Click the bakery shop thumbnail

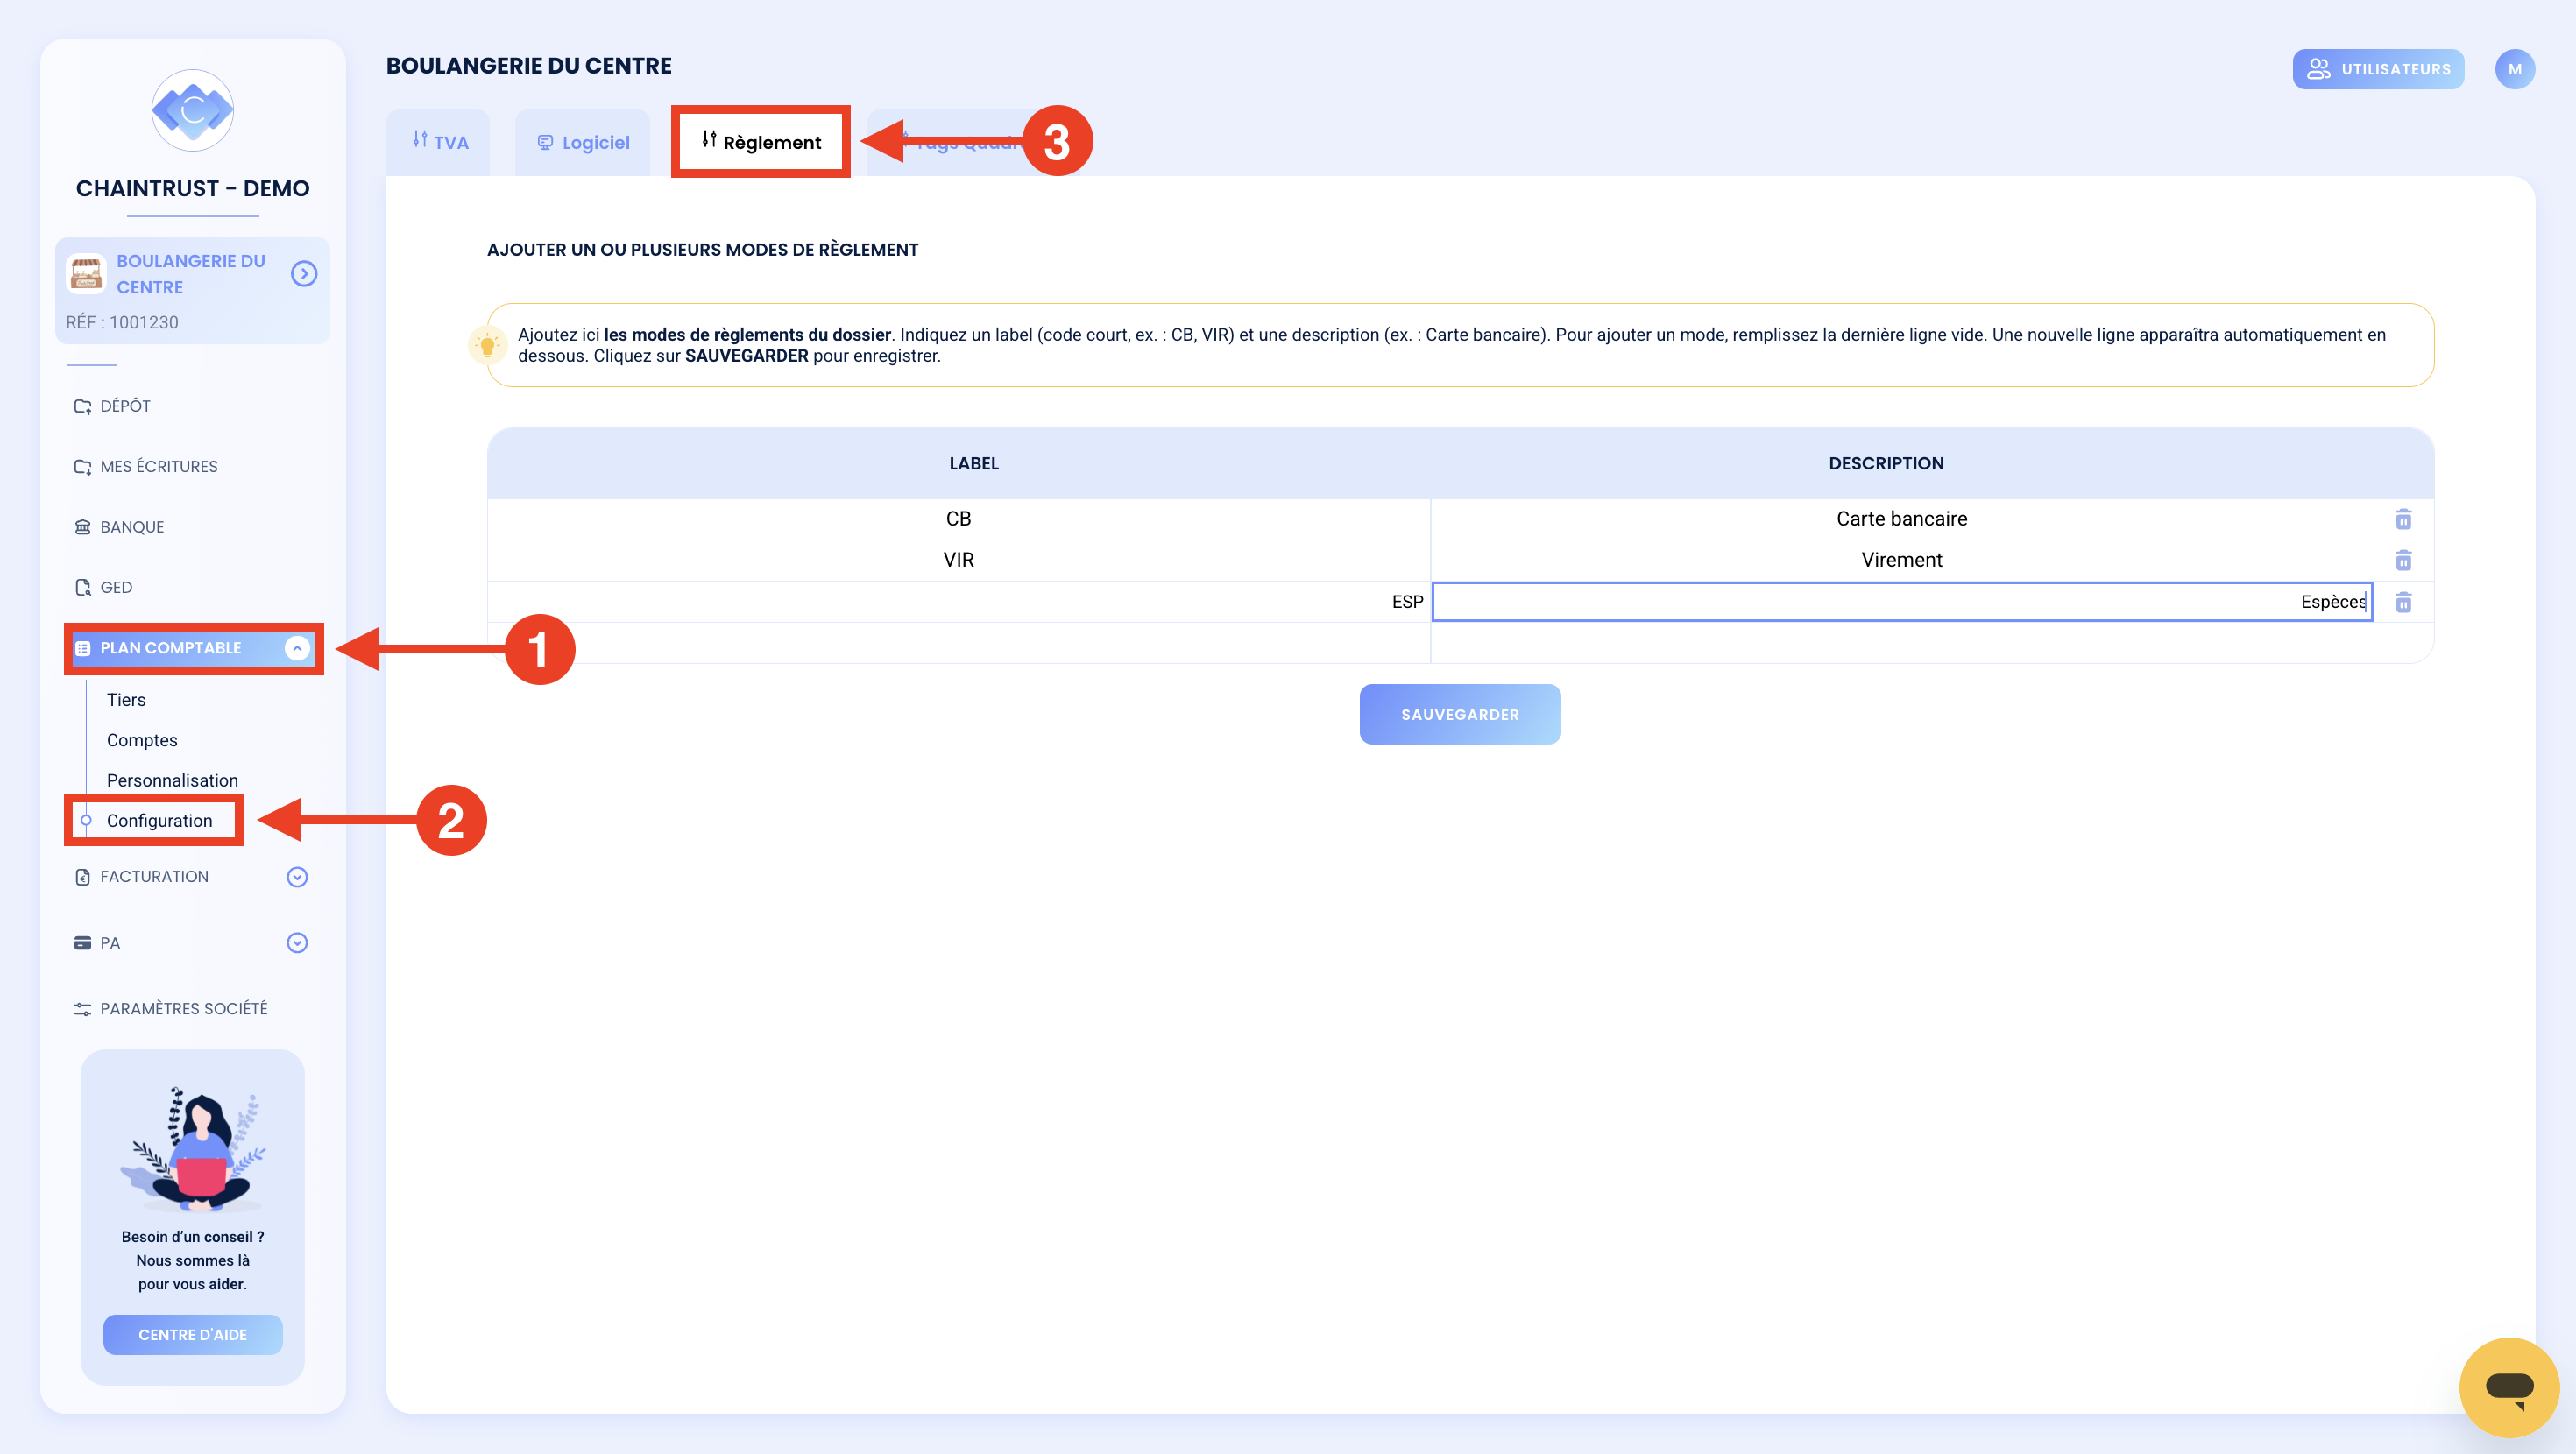(86, 273)
